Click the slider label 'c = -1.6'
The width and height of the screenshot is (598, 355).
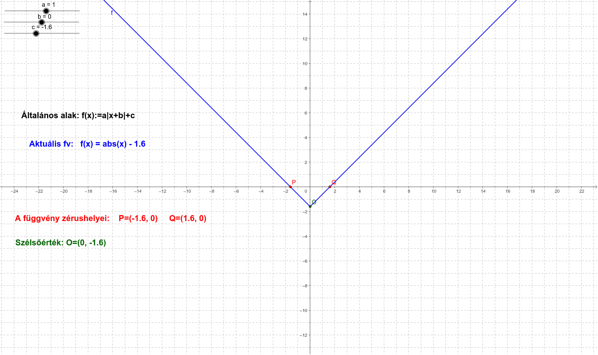(42, 27)
